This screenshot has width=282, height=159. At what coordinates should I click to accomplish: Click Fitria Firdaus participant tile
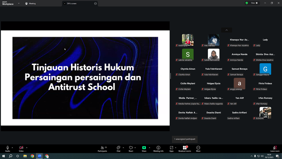(x=265, y=84)
